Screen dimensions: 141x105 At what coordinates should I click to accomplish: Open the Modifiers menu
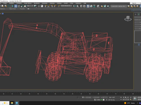click(x=11, y=3)
